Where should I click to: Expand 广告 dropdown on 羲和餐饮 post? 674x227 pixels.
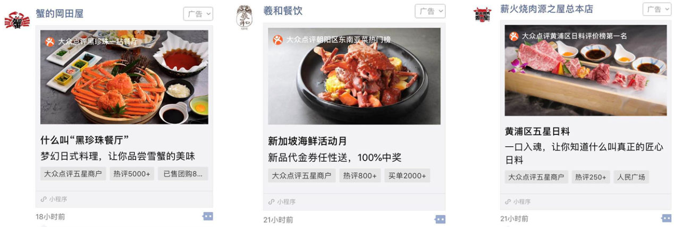coord(430,11)
